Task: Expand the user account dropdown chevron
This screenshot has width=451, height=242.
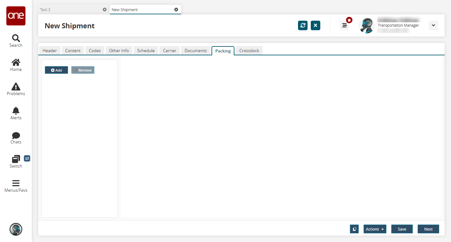Action: pos(434,25)
